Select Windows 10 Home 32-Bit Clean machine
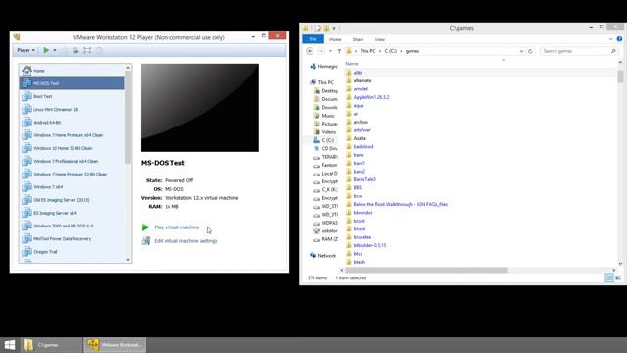The height and width of the screenshot is (353, 627). coord(72,148)
